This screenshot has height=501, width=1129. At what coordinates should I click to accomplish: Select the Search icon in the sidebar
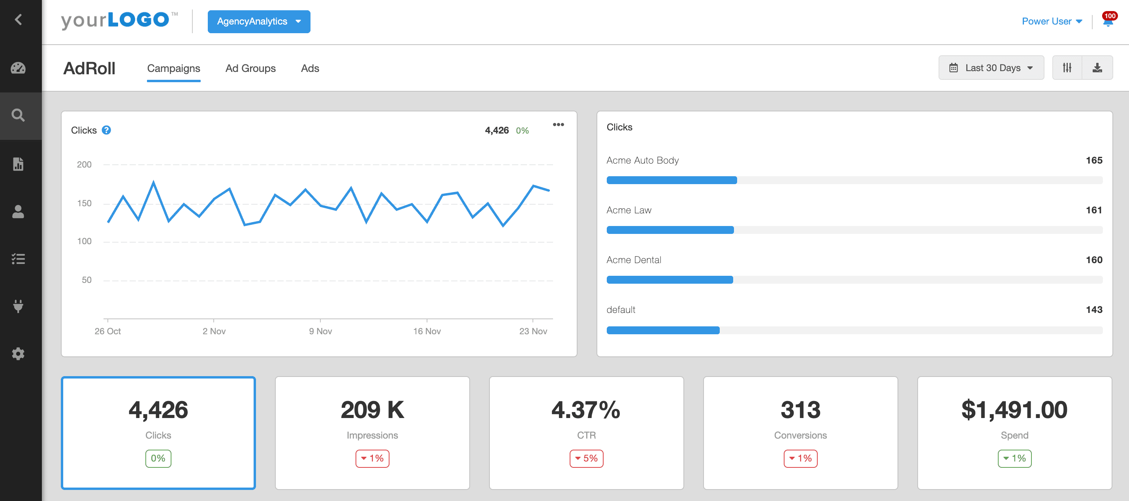coord(19,115)
